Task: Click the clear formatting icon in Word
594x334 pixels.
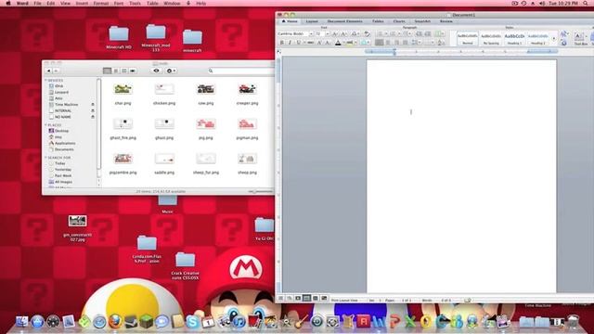Action: [x=367, y=34]
